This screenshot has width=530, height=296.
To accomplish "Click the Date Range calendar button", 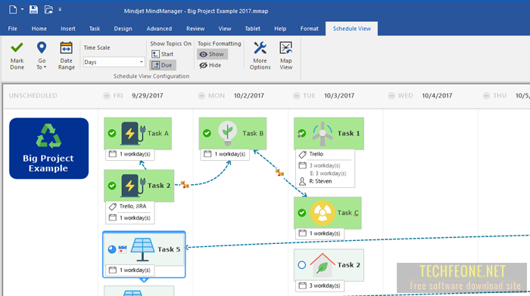I will tap(67, 56).
